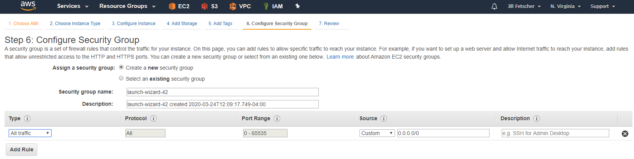Screen dimensions: 634x159
Task: Open the VPC service shortcut
Action: [x=240, y=6]
